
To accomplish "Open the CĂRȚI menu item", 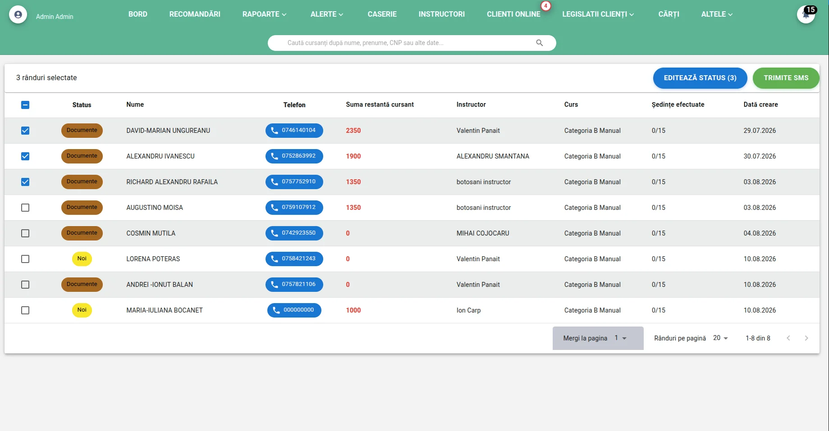I will pos(669,14).
